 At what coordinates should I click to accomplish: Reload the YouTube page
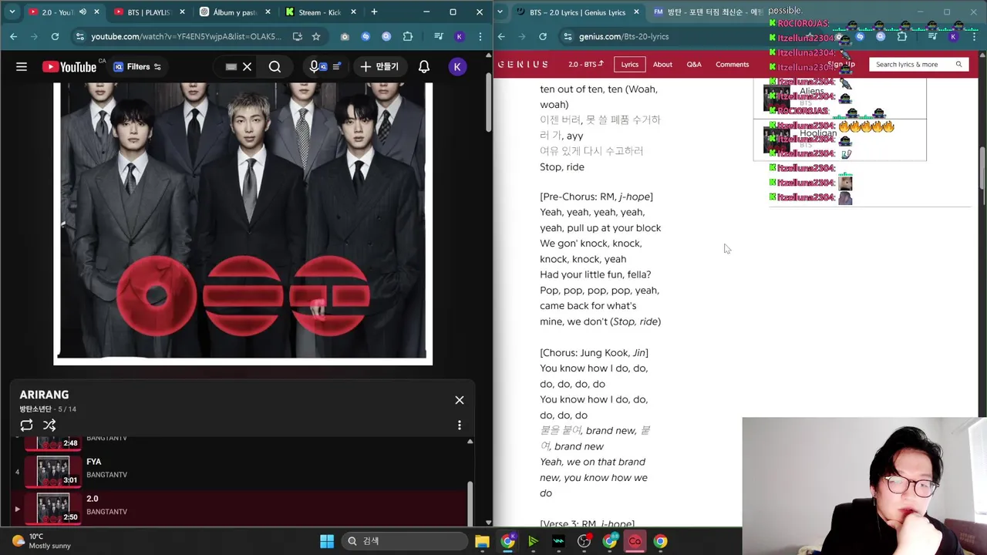[x=55, y=36]
